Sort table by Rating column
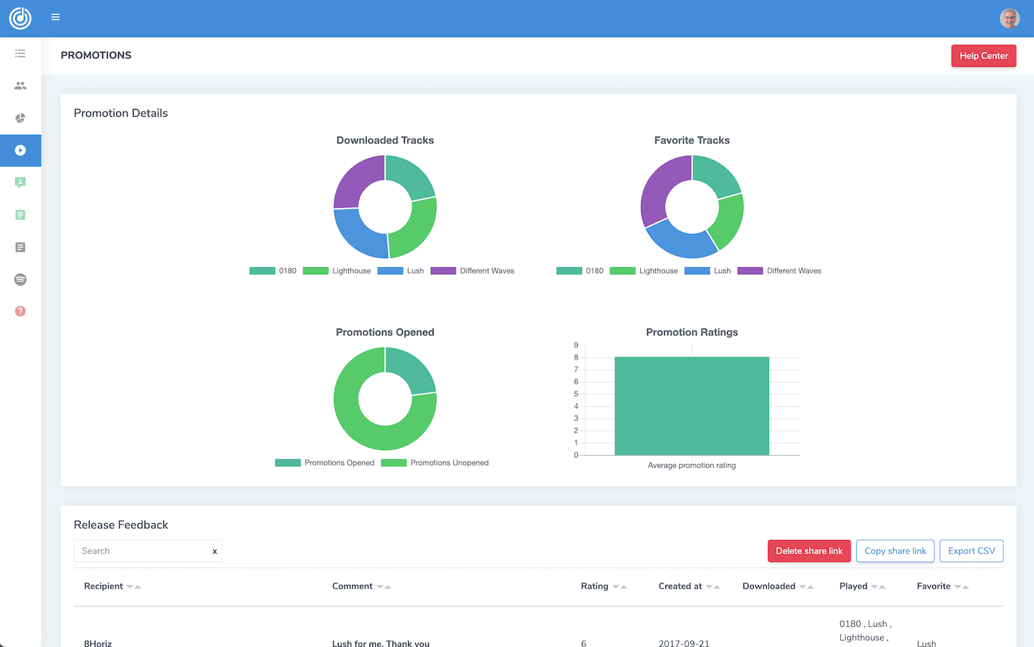1034x647 pixels. pyautogui.click(x=603, y=586)
